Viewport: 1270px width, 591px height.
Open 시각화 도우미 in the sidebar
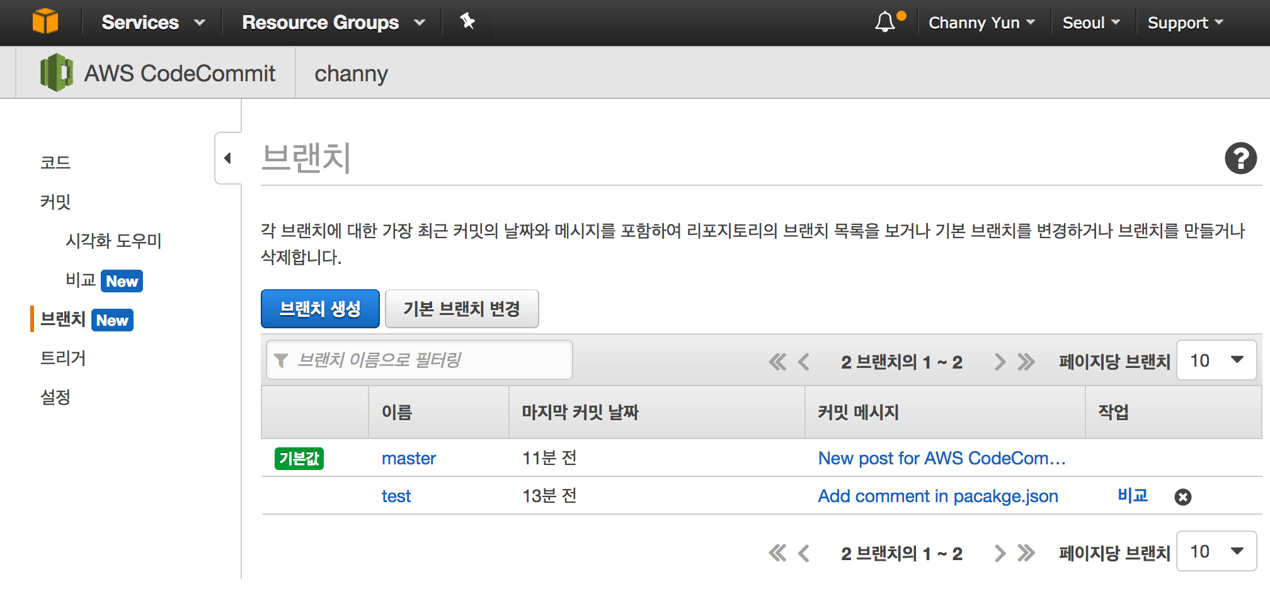tap(113, 241)
